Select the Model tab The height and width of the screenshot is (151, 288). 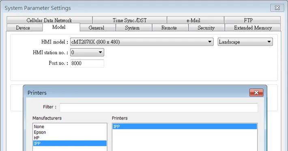pyautogui.click(x=61, y=27)
